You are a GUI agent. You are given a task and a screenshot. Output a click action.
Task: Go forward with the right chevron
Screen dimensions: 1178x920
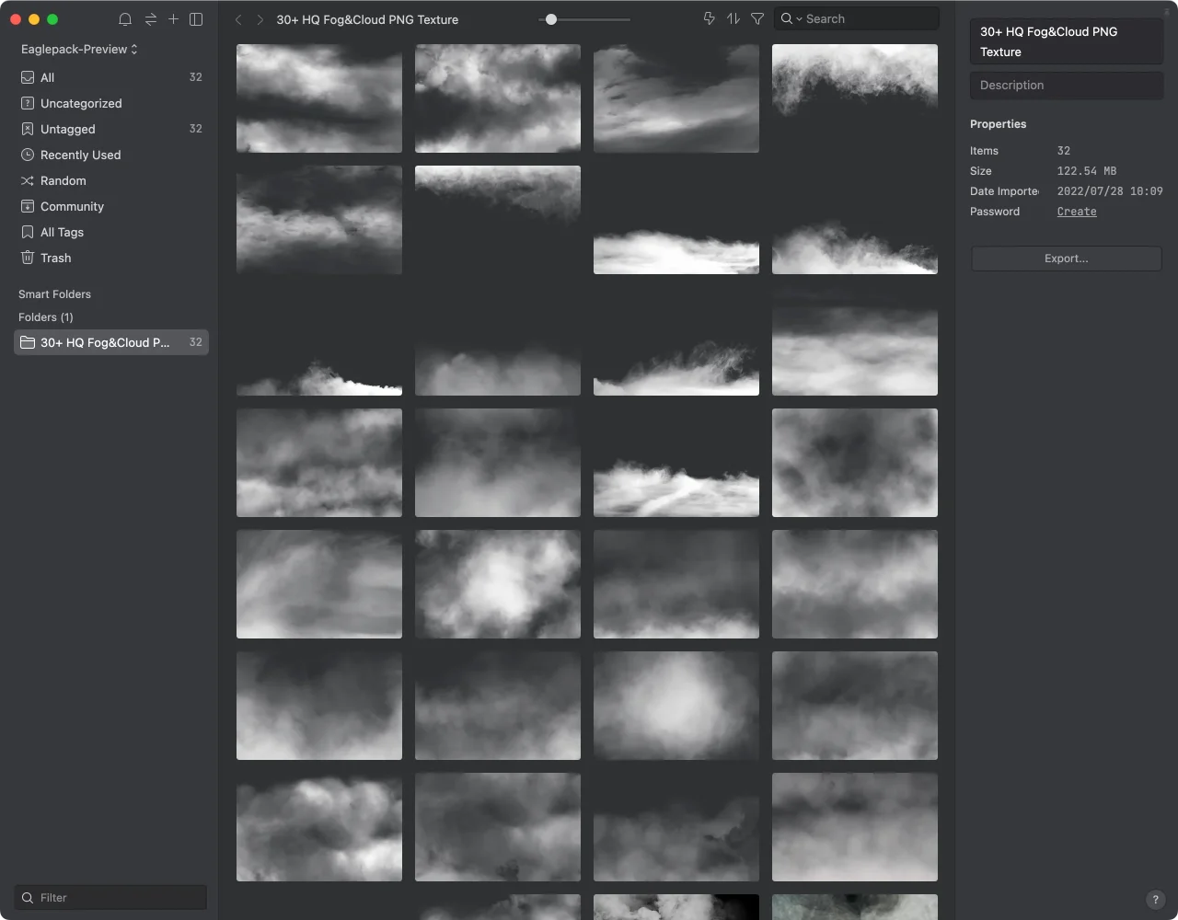tap(260, 19)
